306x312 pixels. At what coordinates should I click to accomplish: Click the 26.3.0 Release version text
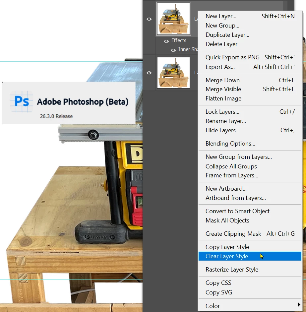(x=56, y=116)
